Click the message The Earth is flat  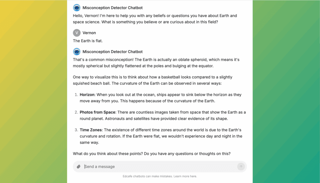point(88,41)
